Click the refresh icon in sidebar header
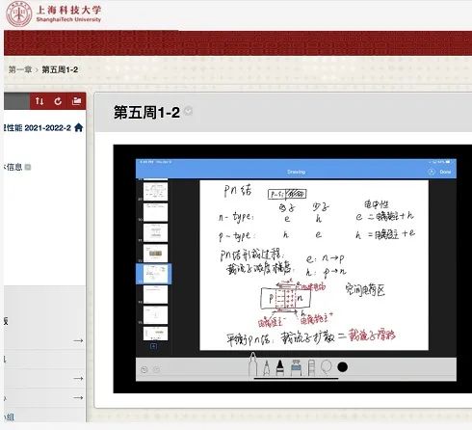This screenshot has width=472, height=430. [58, 101]
